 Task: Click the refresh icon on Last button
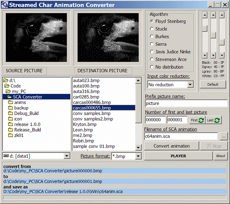217,120
